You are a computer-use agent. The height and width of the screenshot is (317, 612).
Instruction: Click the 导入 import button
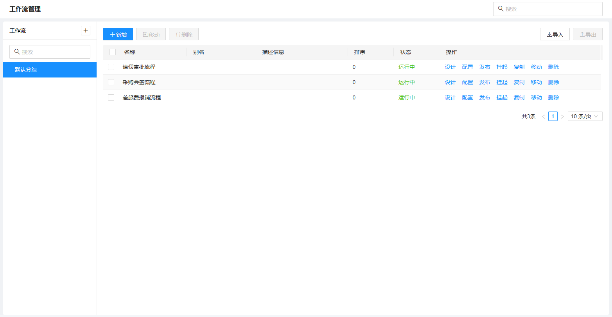555,34
